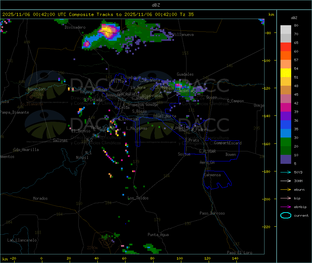Click the magenta eb+bip arrow in legend
This screenshot has width=312, height=263.
[x=286, y=207]
